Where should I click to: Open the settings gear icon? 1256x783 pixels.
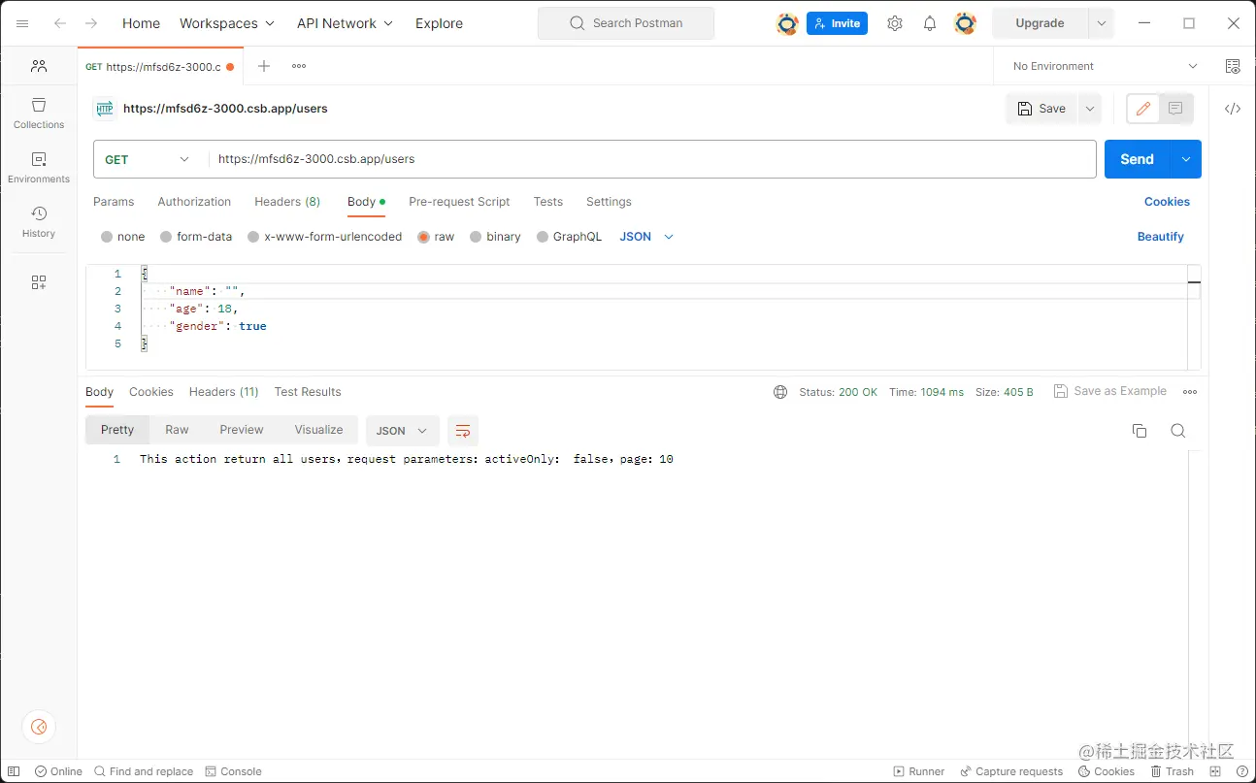(895, 23)
